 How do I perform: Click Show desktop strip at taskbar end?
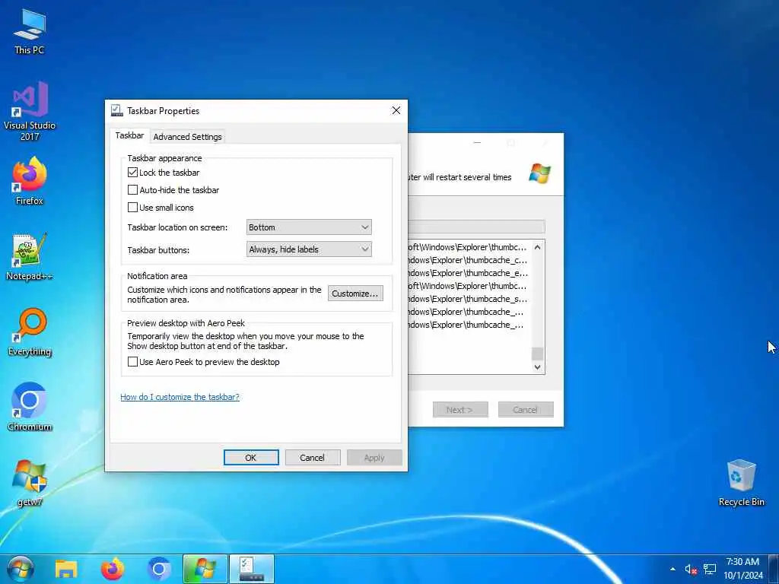pyautogui.click(x=774, y=569)
